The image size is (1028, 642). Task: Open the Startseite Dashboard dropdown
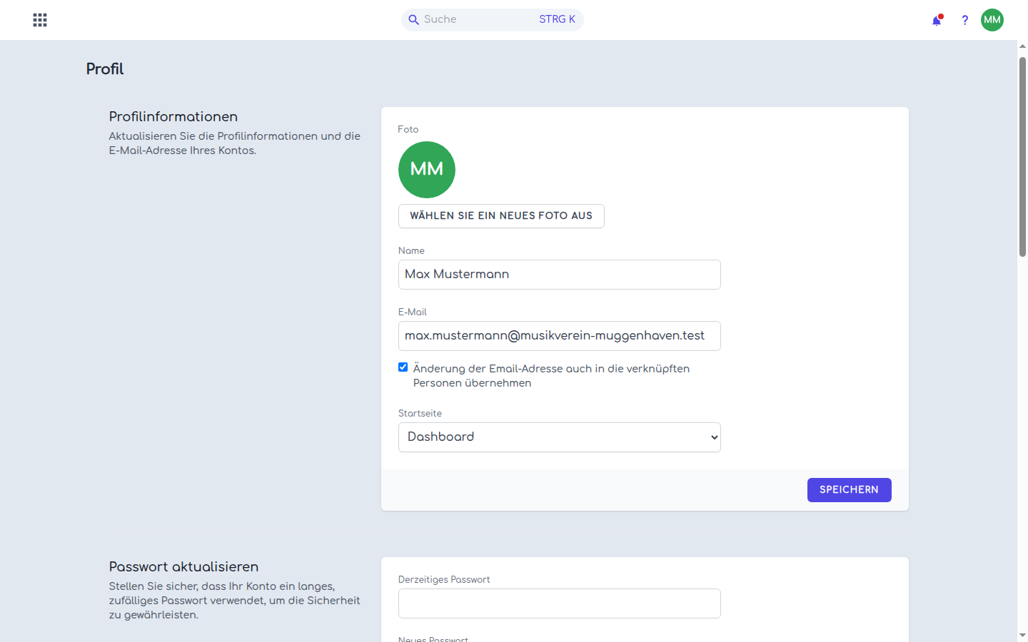[x=560, y=437]
